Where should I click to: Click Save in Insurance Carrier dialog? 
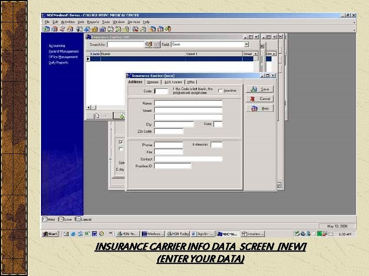260,89
